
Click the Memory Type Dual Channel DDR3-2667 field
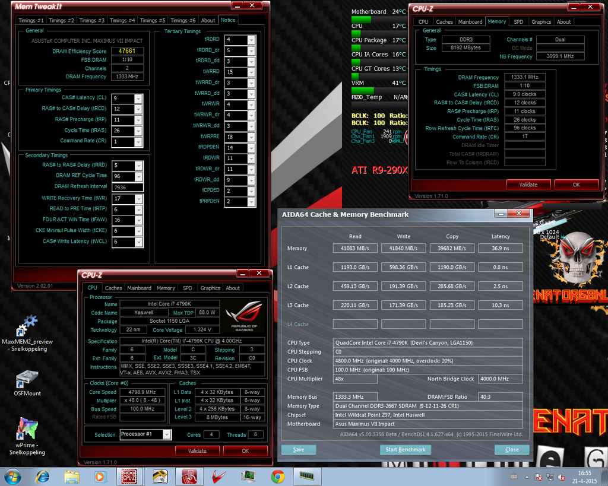coord(427,406)
